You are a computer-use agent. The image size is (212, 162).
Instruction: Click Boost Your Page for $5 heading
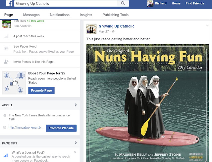(46, 73)
